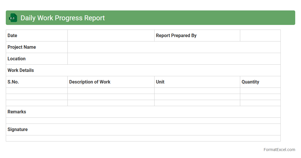The height and width of the screenshot is (158, 301).
Task: Click the empty Project Name value field
Action: (174, 47)
